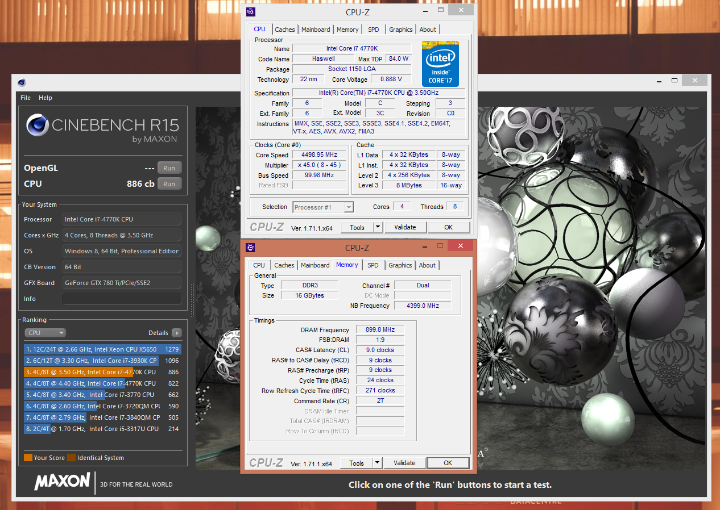Viewport: 720px width, 510px height.
Task: Click the Processor field in Your System
Action: [x=121, y=219]
